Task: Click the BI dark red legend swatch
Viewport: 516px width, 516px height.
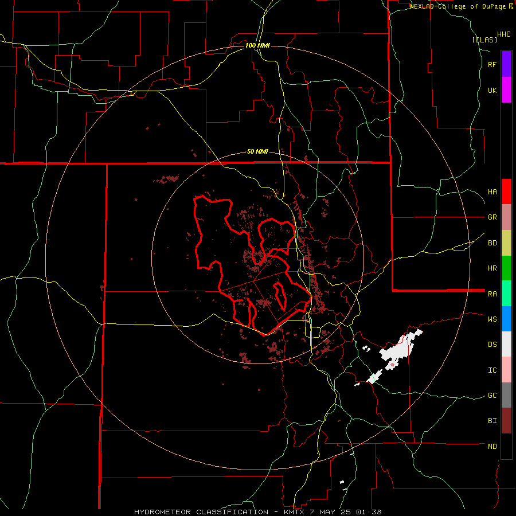Action: click(x=506, y=421)
